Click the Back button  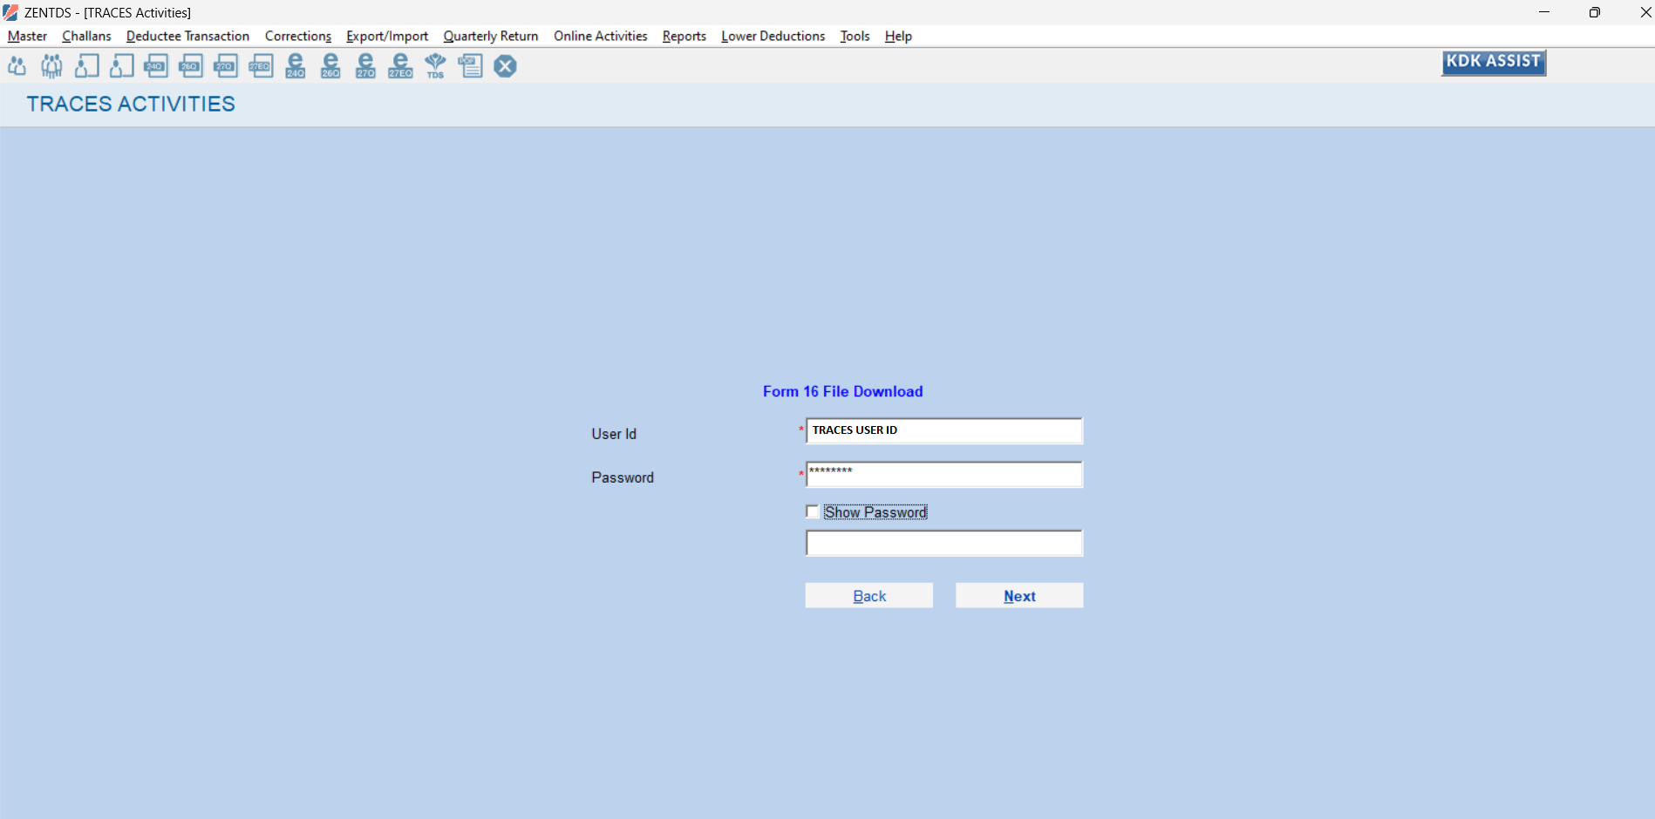(869, 595)
